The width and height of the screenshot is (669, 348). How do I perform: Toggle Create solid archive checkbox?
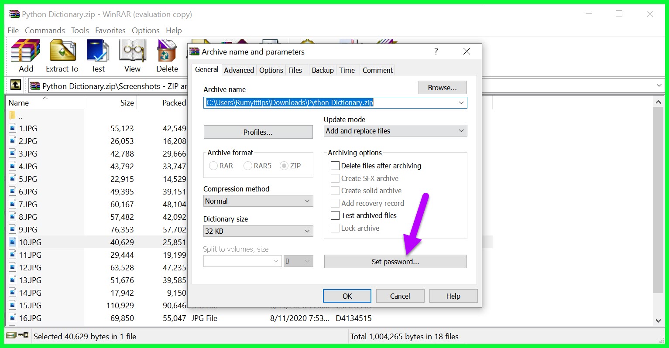[335, 191]
